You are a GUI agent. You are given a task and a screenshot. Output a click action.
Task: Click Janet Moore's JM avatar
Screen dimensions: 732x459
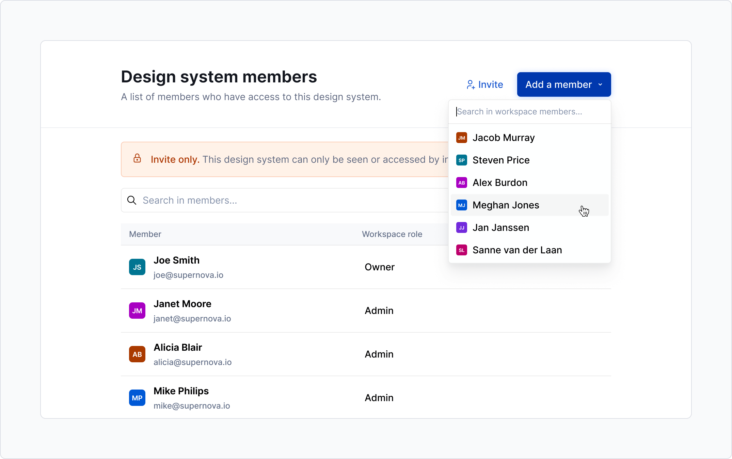137,311
